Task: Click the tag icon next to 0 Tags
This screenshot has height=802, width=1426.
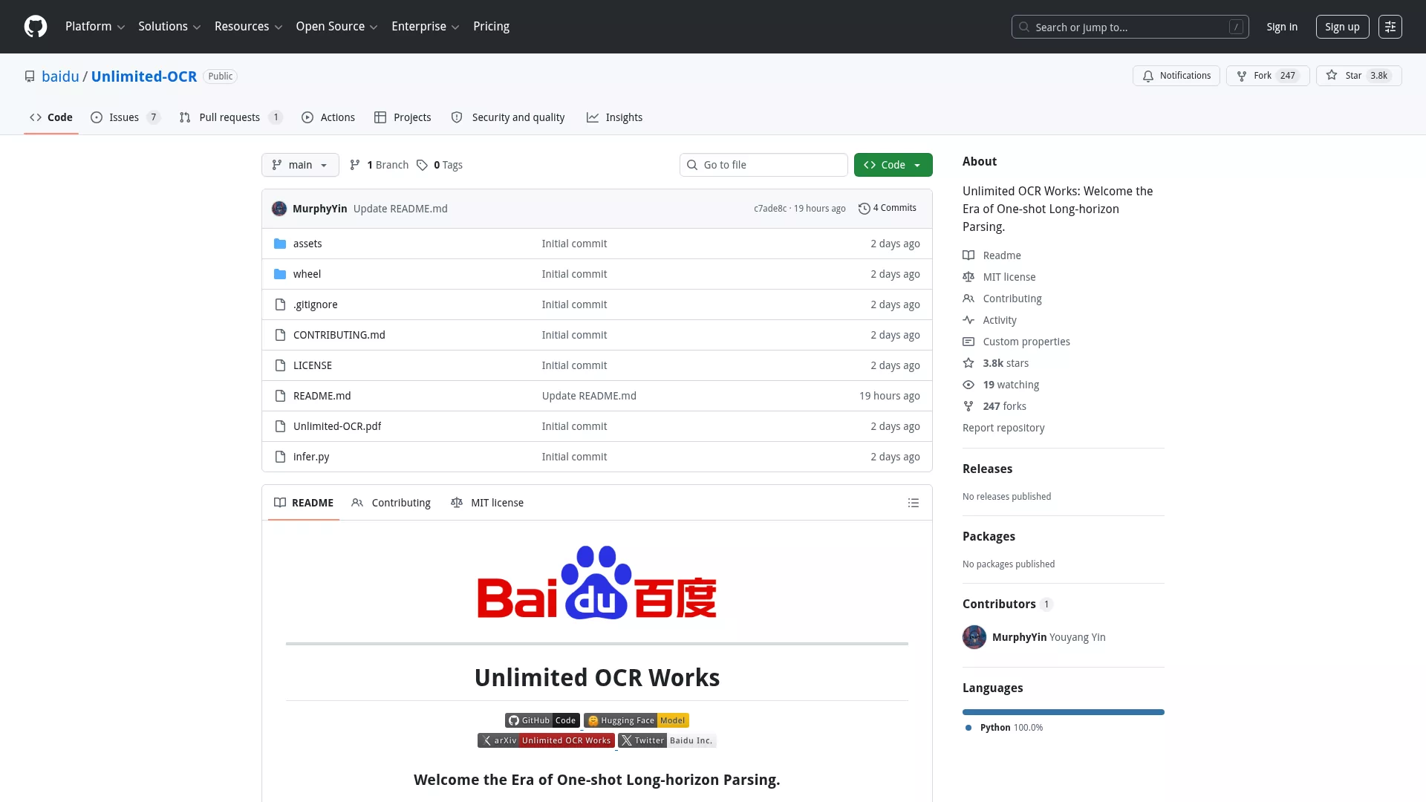Action: tap(422, 165)
